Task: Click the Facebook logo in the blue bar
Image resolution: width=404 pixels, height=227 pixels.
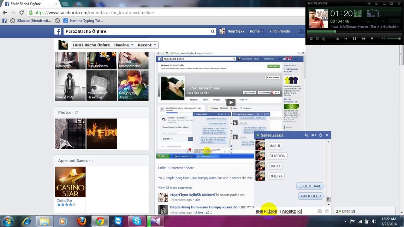Action: pyautogui.click(x=57, y=31)
